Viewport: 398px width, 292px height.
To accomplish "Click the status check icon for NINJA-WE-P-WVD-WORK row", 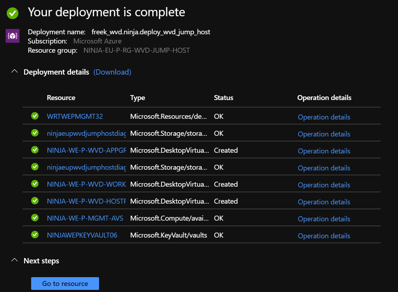I will pyautogui.click(x=35, y=184).
